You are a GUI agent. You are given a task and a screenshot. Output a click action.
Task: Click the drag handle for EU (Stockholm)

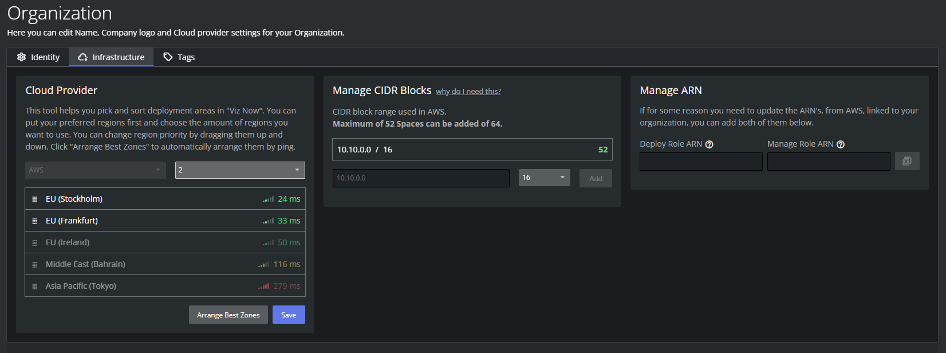(34, 199)
